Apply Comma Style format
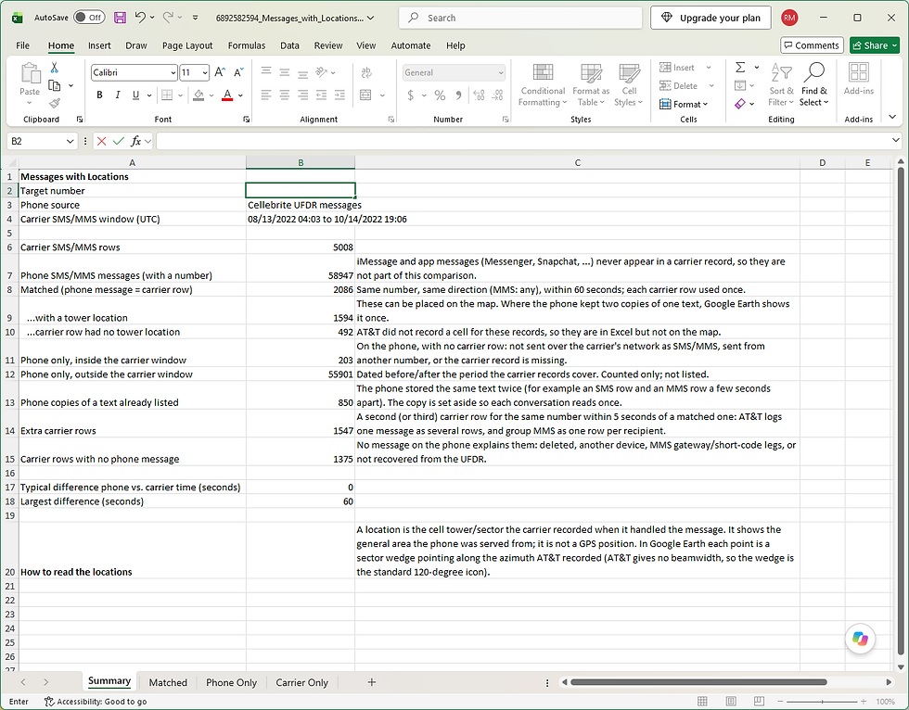This screenshot has width=909, height=710. click(x=458, y=95)
